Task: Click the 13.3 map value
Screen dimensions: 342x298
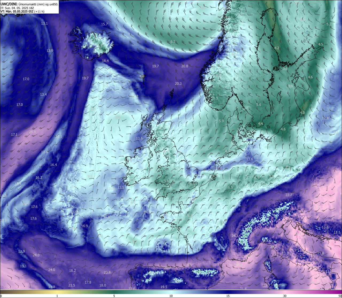Action: point(286,253)
